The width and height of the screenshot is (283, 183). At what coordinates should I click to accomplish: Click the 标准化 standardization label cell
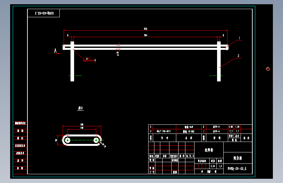(x=175, y=160)
